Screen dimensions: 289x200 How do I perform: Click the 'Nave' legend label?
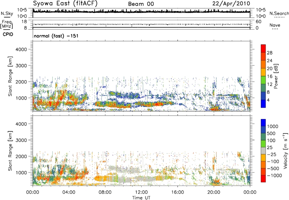[275, 25]
